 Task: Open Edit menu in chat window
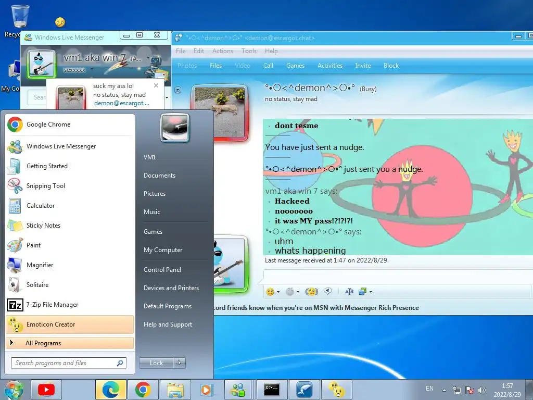[198, 51]
